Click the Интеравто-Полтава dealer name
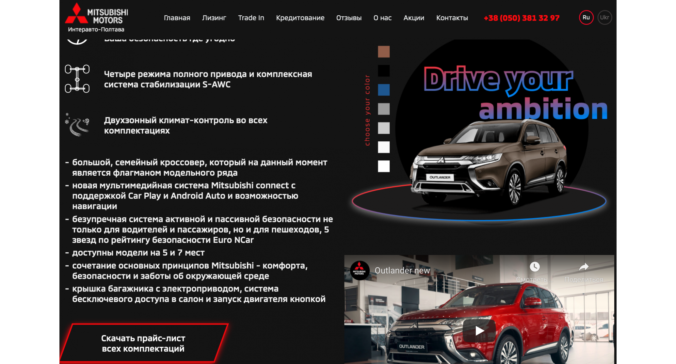Viewport: 676px width, 364px height. pos(96,29)
